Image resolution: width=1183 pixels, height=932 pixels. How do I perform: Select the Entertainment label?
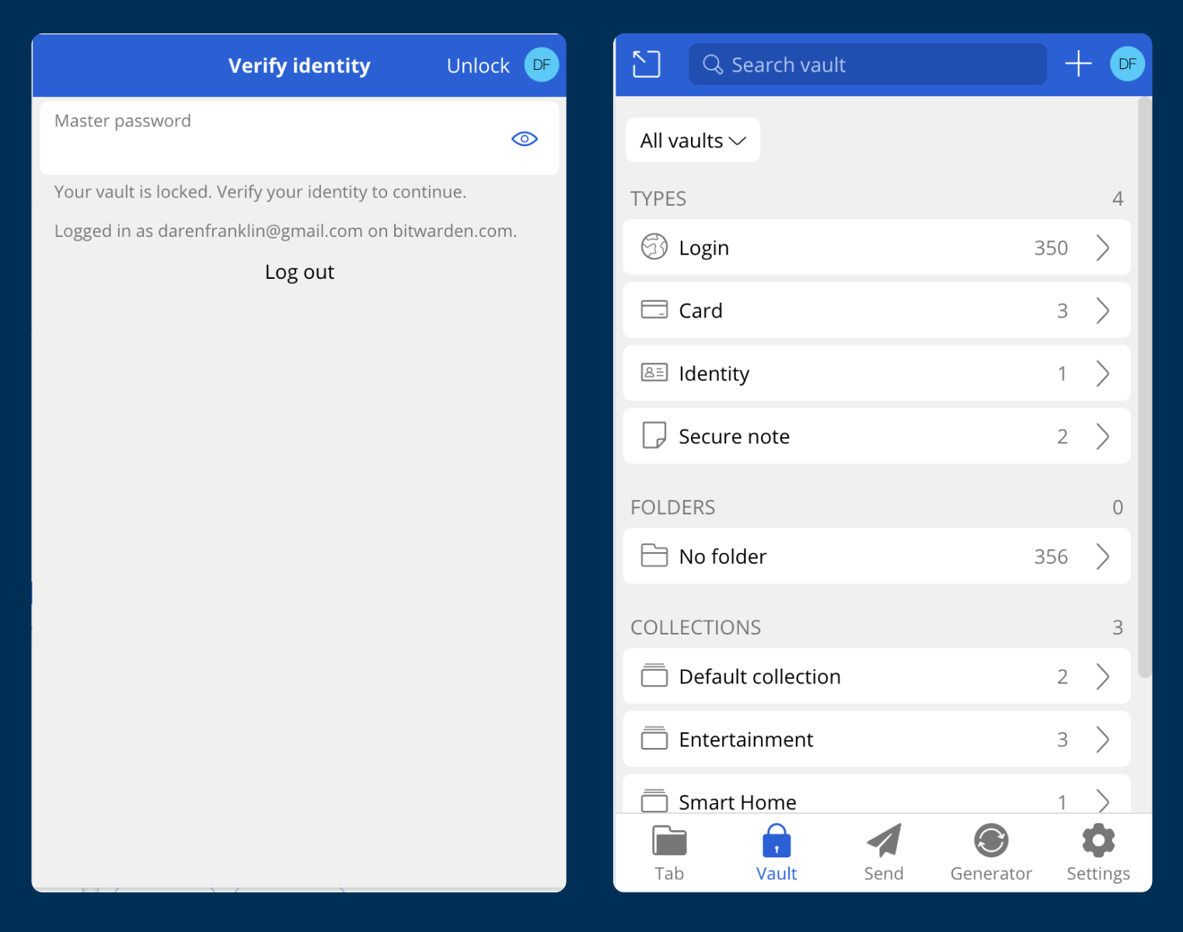pos(745,739)
